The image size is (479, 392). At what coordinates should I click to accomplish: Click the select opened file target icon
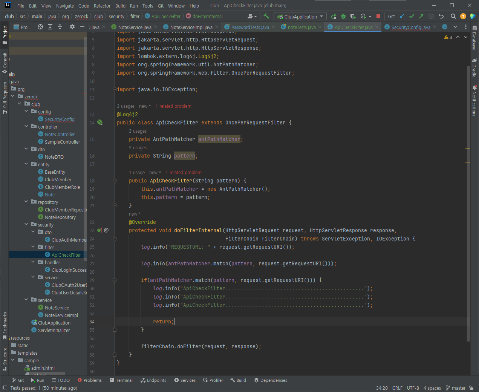40,27
